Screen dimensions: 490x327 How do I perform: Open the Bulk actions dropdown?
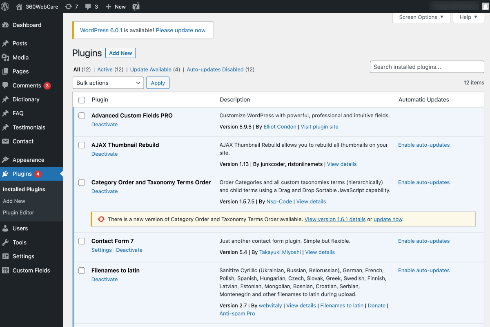point(108,83)
